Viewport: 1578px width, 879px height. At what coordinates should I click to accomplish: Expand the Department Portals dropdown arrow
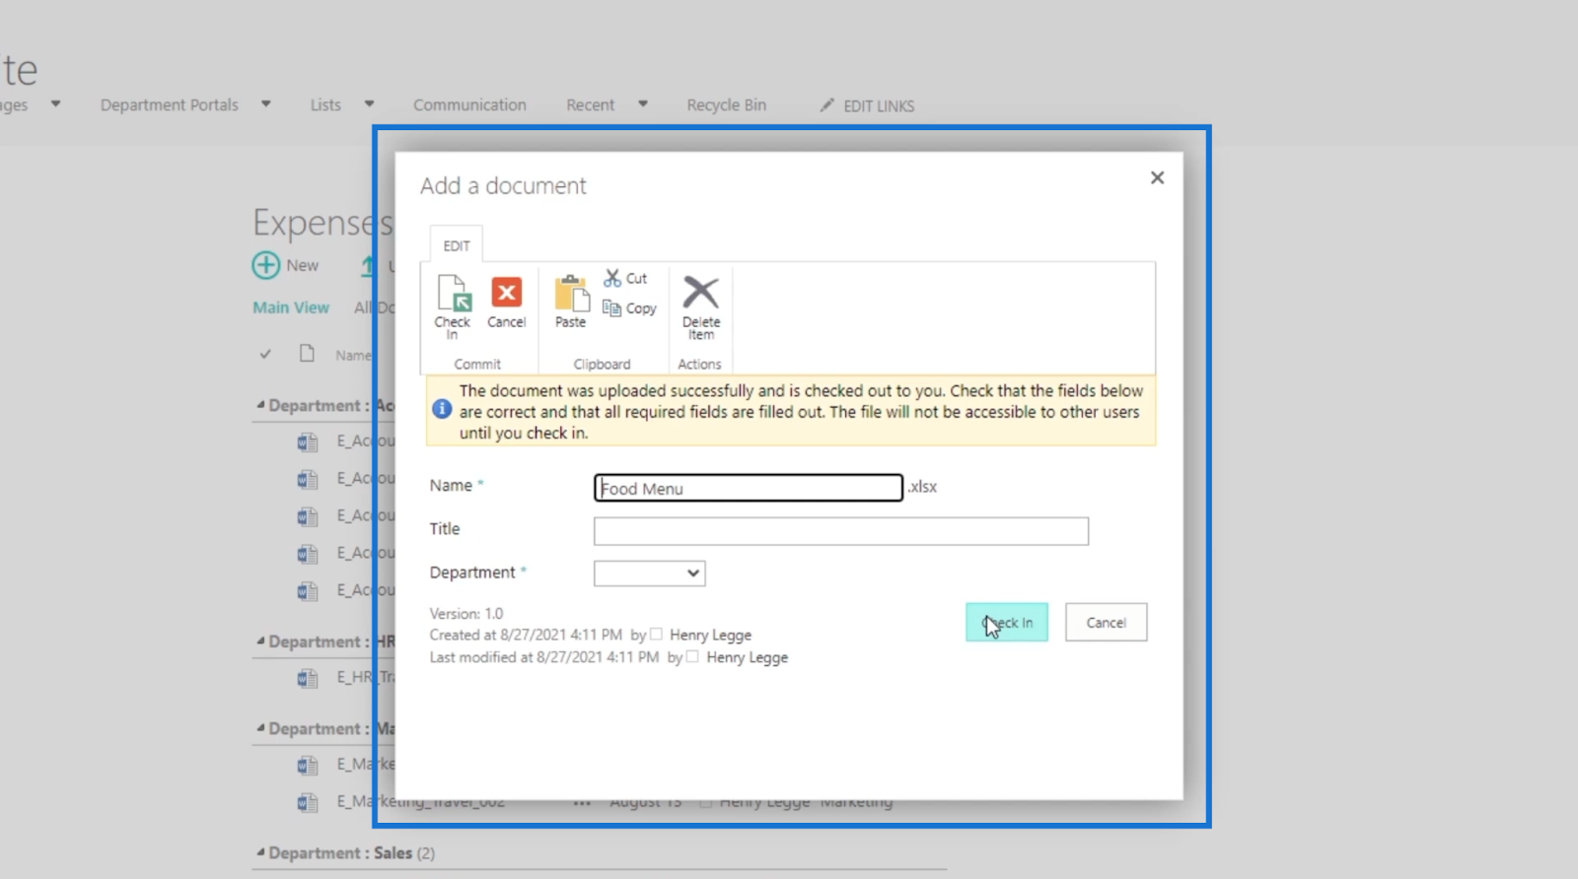[265, 103]
